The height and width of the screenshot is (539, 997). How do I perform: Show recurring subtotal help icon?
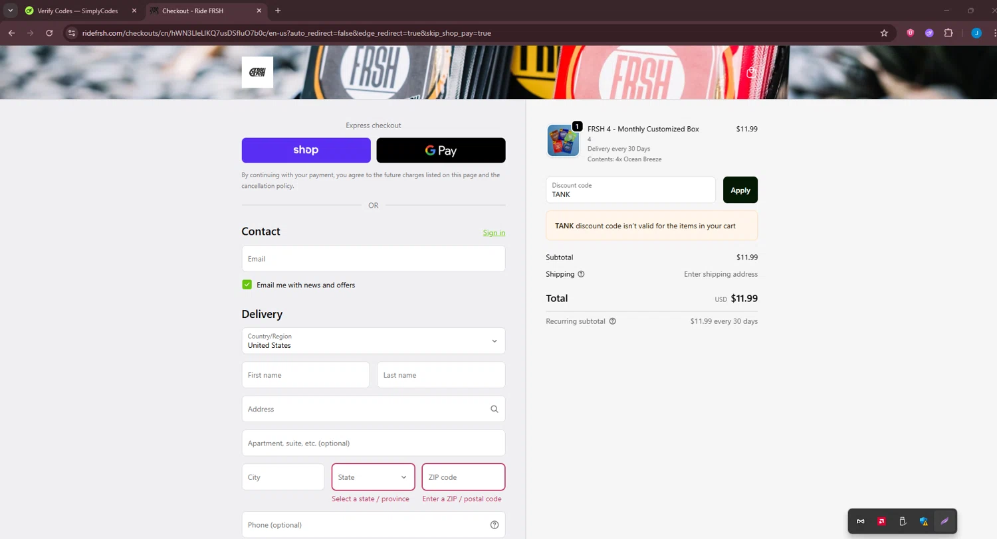coord(612,321)
